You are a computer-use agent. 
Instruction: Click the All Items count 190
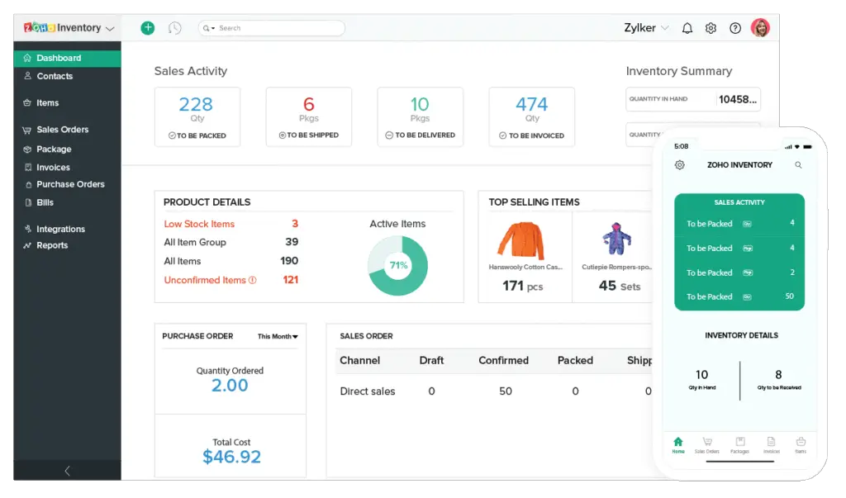(x=289, y=261)
